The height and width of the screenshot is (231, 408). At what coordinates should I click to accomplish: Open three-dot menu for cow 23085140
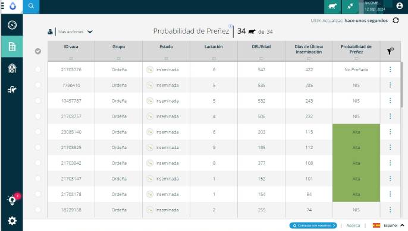tap(390, 132)
